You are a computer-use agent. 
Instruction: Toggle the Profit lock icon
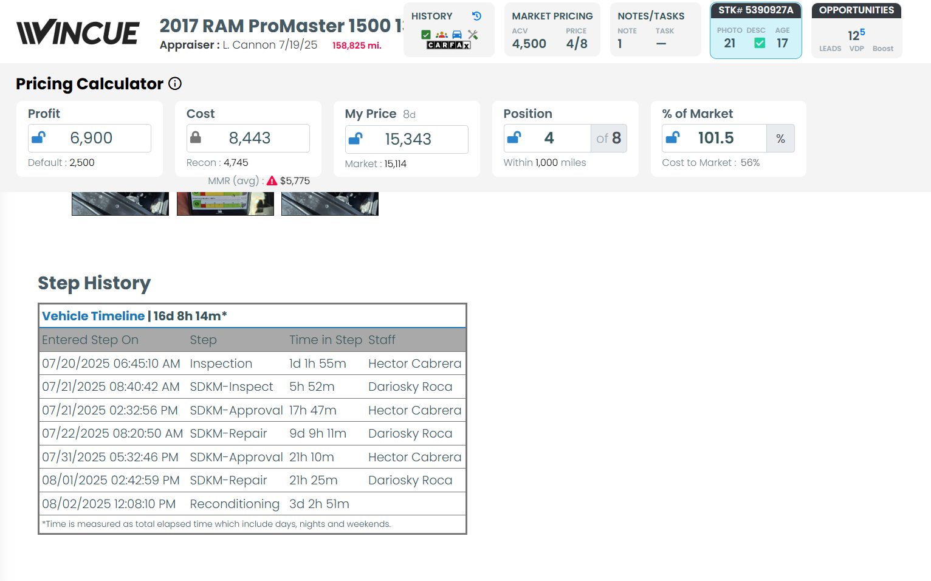[x=38, y=138]
